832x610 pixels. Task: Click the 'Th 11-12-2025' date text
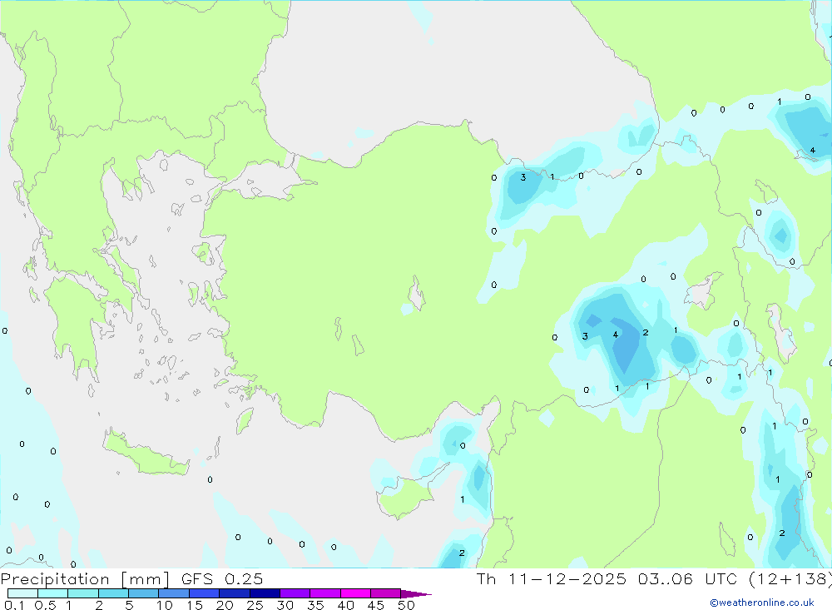tap(552, 578)
